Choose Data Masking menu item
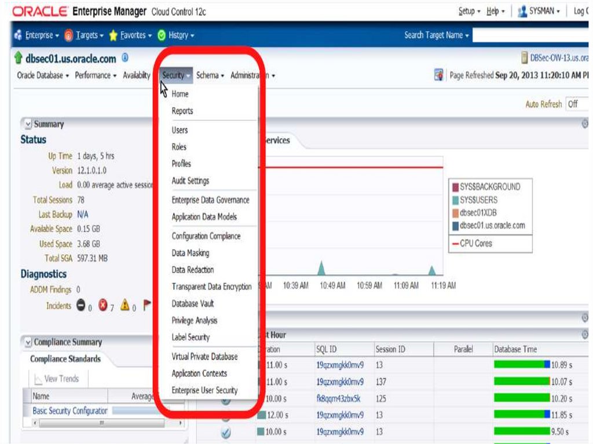This screenshot has height=444, width=593. point(190,253)
